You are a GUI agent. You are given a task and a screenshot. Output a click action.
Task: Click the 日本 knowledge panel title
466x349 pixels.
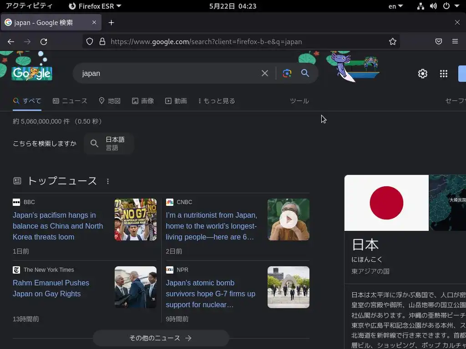[365, 245]
